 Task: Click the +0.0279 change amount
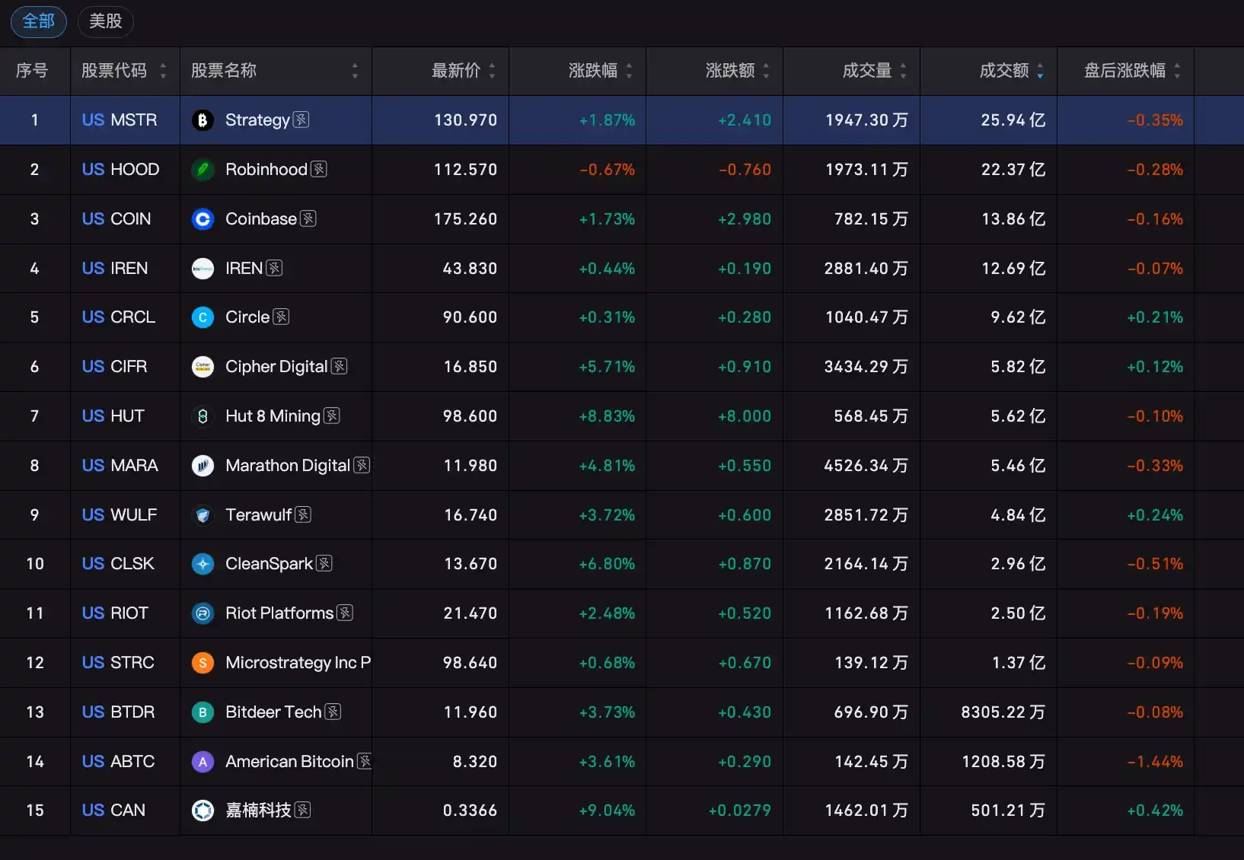739,811
